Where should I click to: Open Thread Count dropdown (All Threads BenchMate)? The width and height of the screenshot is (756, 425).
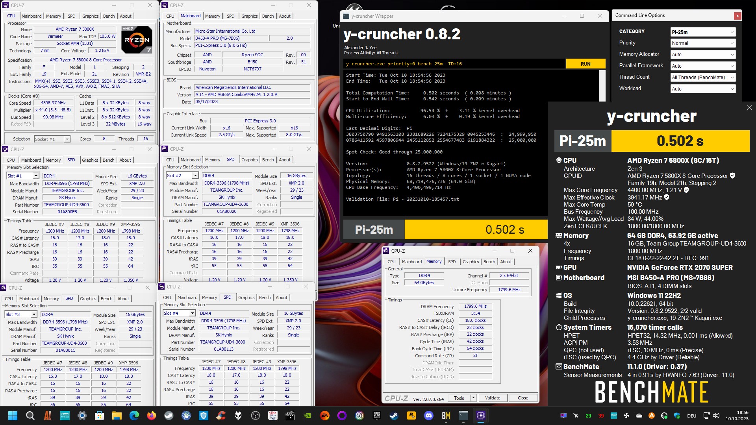click(703, 78)
